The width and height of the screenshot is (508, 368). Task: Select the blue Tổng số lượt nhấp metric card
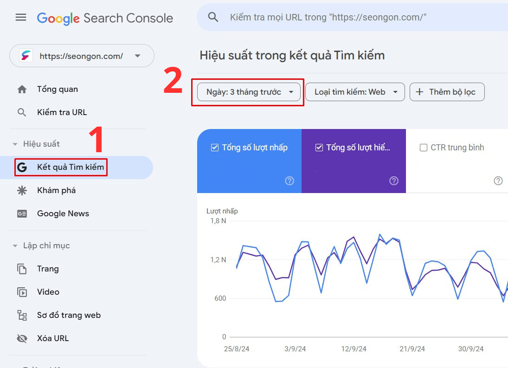click(x=249, y=161)
